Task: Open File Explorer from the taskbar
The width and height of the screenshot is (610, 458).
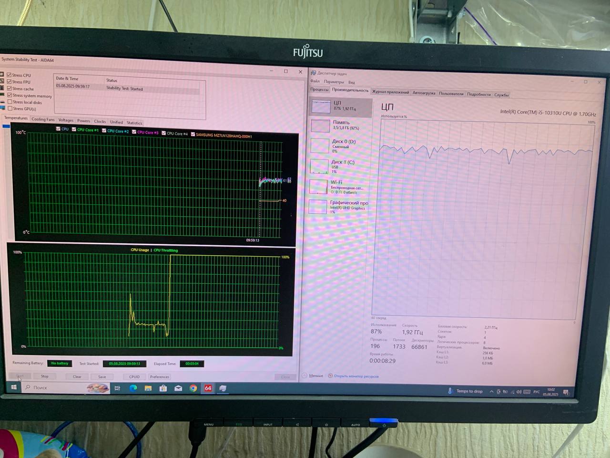Action: click(x=148, y=388)
